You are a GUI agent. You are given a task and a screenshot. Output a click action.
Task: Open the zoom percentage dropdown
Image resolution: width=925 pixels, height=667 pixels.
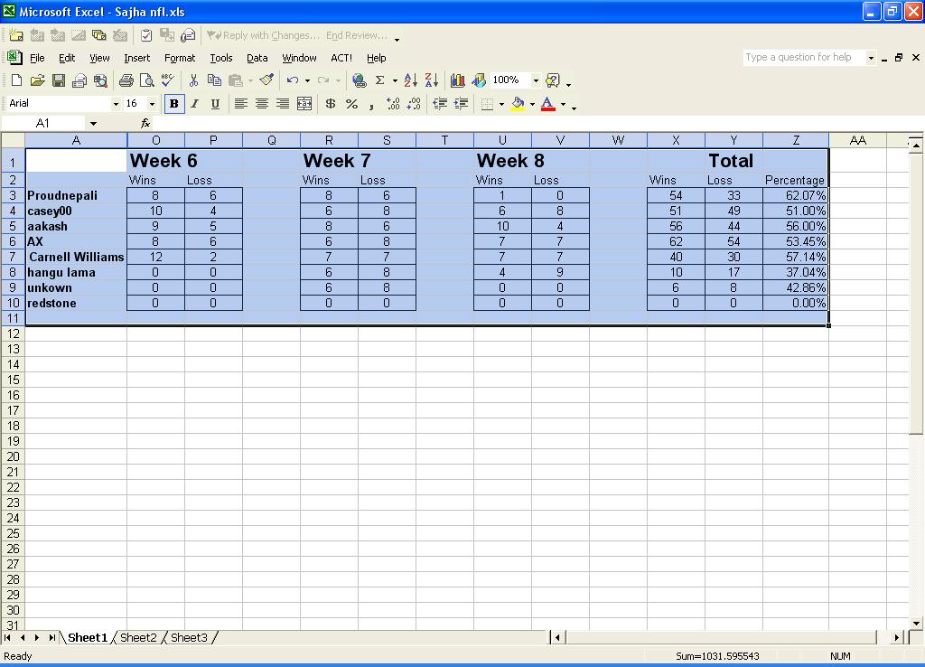[535, 80]
